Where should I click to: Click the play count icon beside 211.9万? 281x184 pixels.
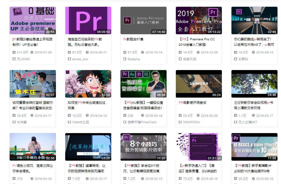(14, 52)
